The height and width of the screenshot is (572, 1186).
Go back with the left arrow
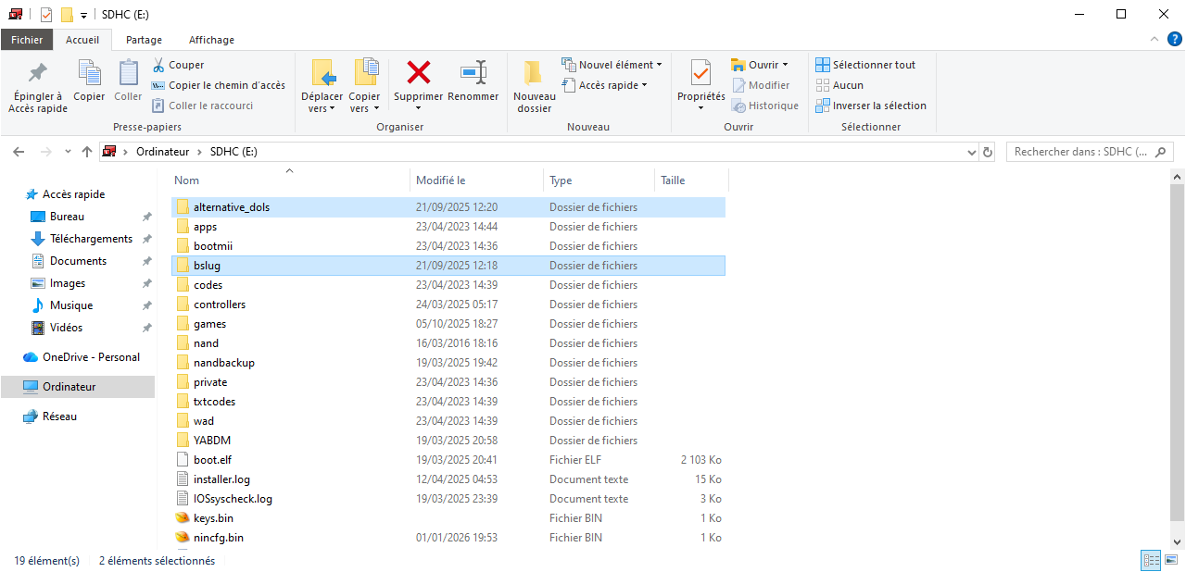click(19, 152)
